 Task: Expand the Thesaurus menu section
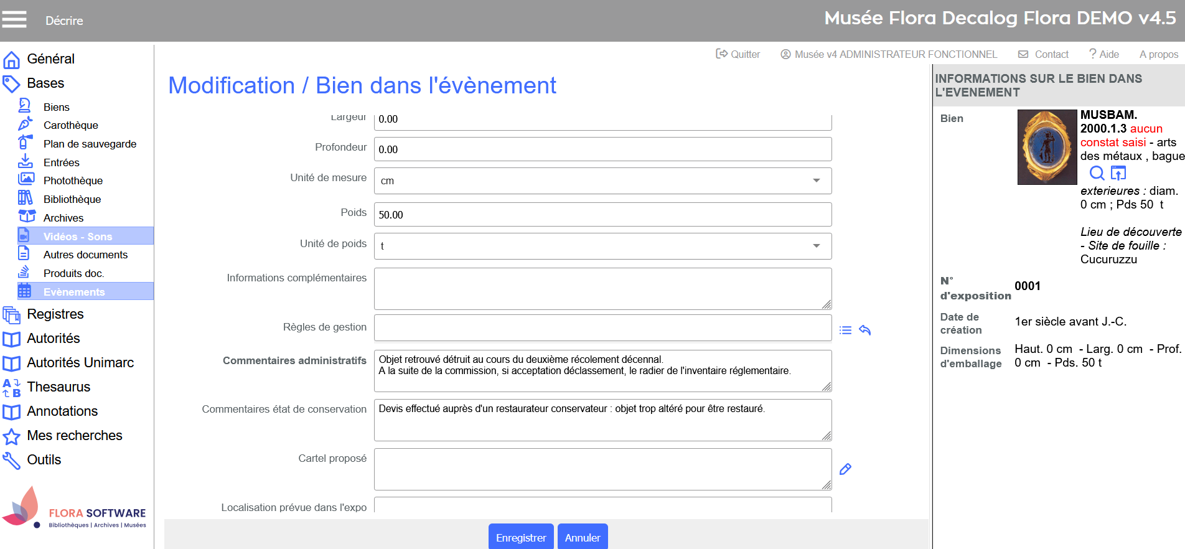point(59,387)
